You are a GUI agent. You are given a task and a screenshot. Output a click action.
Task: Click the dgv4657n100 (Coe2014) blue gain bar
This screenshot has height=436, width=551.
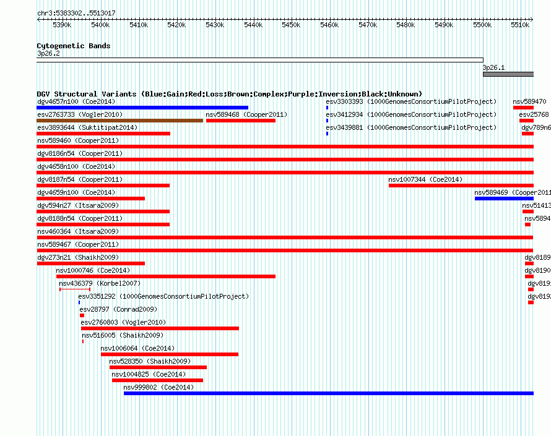(142, 108)
